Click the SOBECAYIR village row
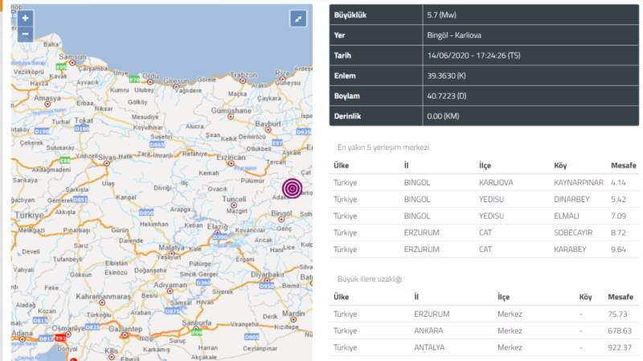This screenshot has width=643, height=361. 484,233
